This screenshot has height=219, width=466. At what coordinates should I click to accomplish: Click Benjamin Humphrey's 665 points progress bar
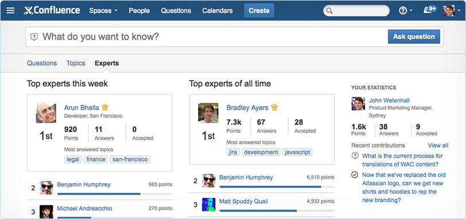pyautogui.click(x=115, y=194)
